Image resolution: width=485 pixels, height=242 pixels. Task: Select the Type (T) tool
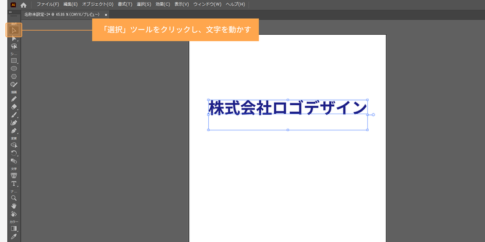pos(14,184)
